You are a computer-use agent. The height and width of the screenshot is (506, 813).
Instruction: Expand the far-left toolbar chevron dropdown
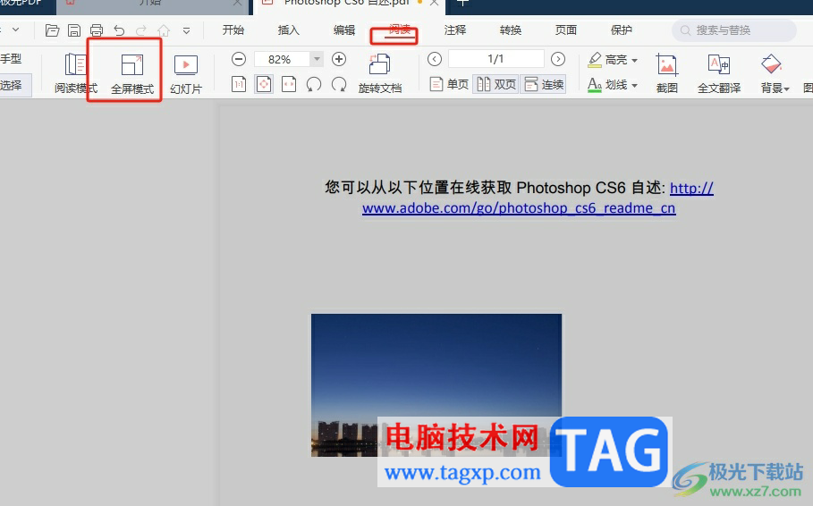[x=16, y=30]
